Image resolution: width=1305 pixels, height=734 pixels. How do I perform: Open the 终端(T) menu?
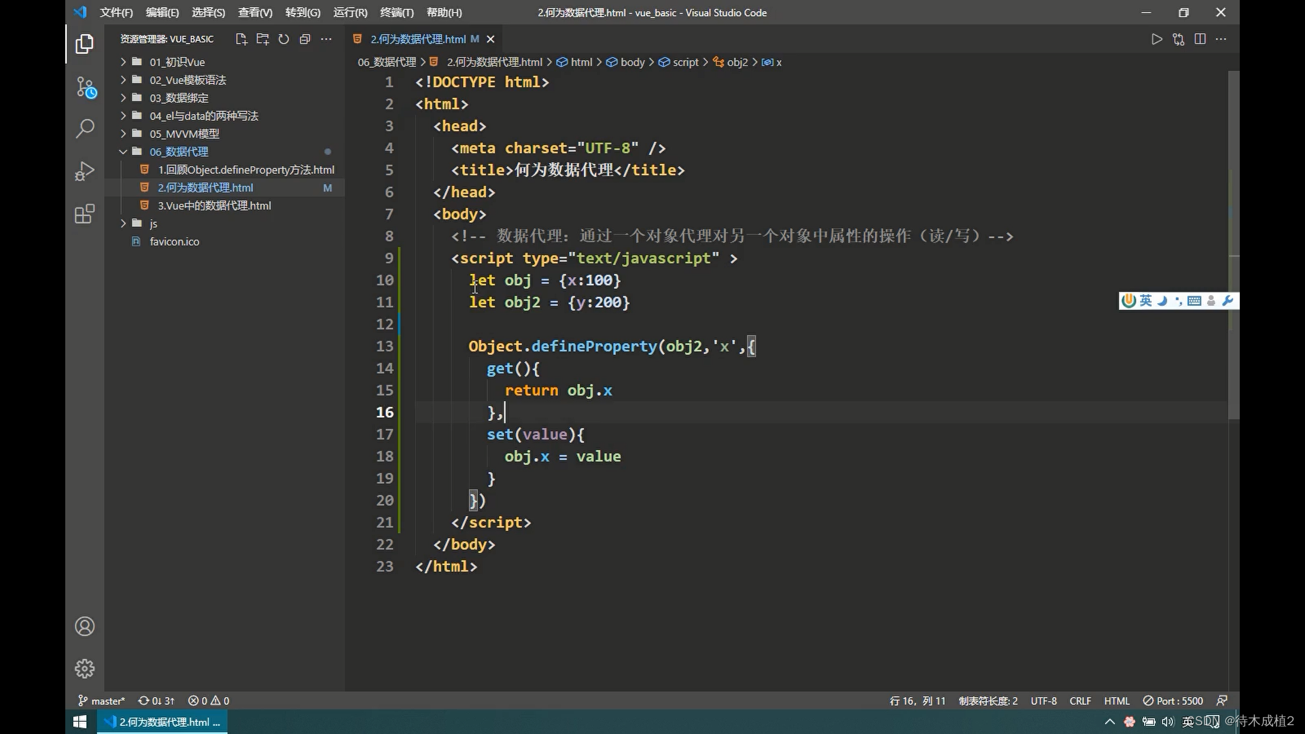click(x=397, y=12)
